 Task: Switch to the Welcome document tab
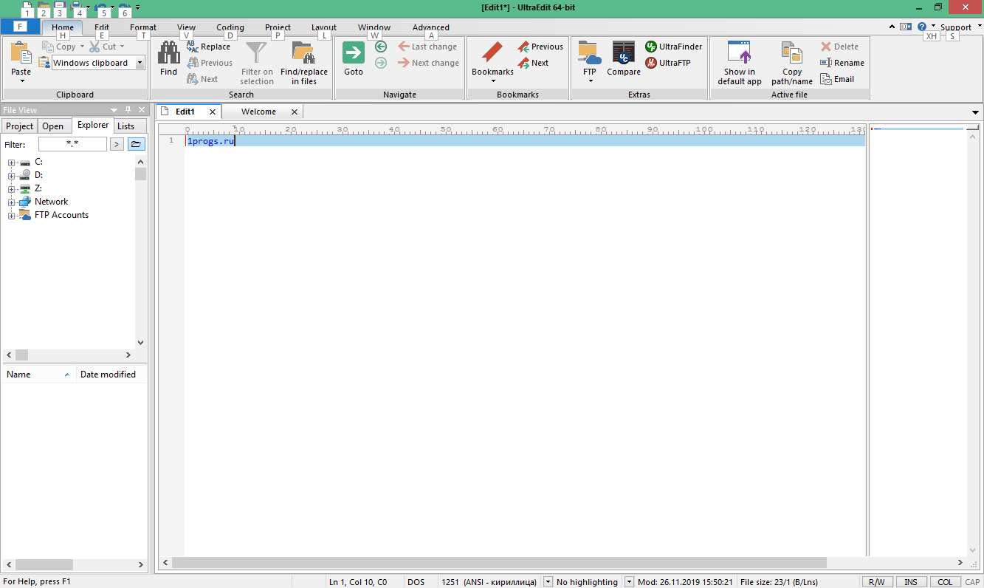pos(258,112)
